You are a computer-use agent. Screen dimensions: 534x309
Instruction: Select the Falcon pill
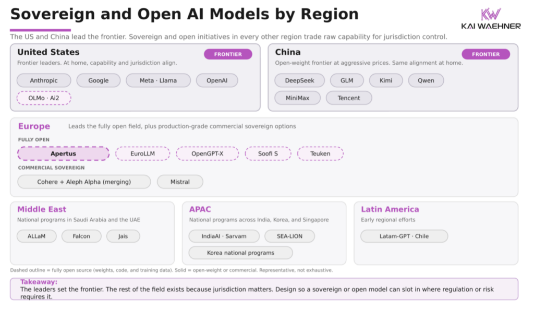[81, 236]
